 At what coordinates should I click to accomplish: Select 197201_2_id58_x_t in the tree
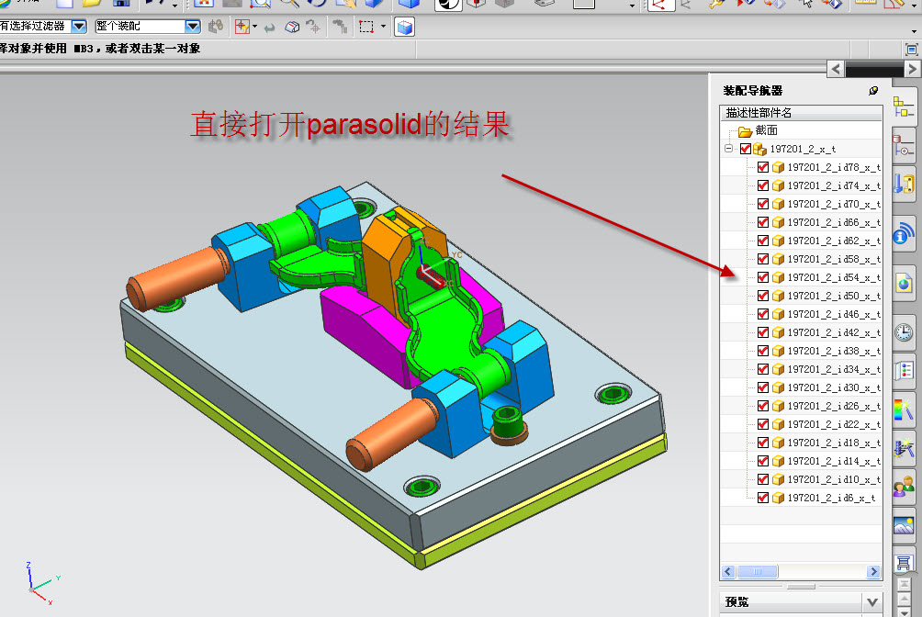pos(834,259)
